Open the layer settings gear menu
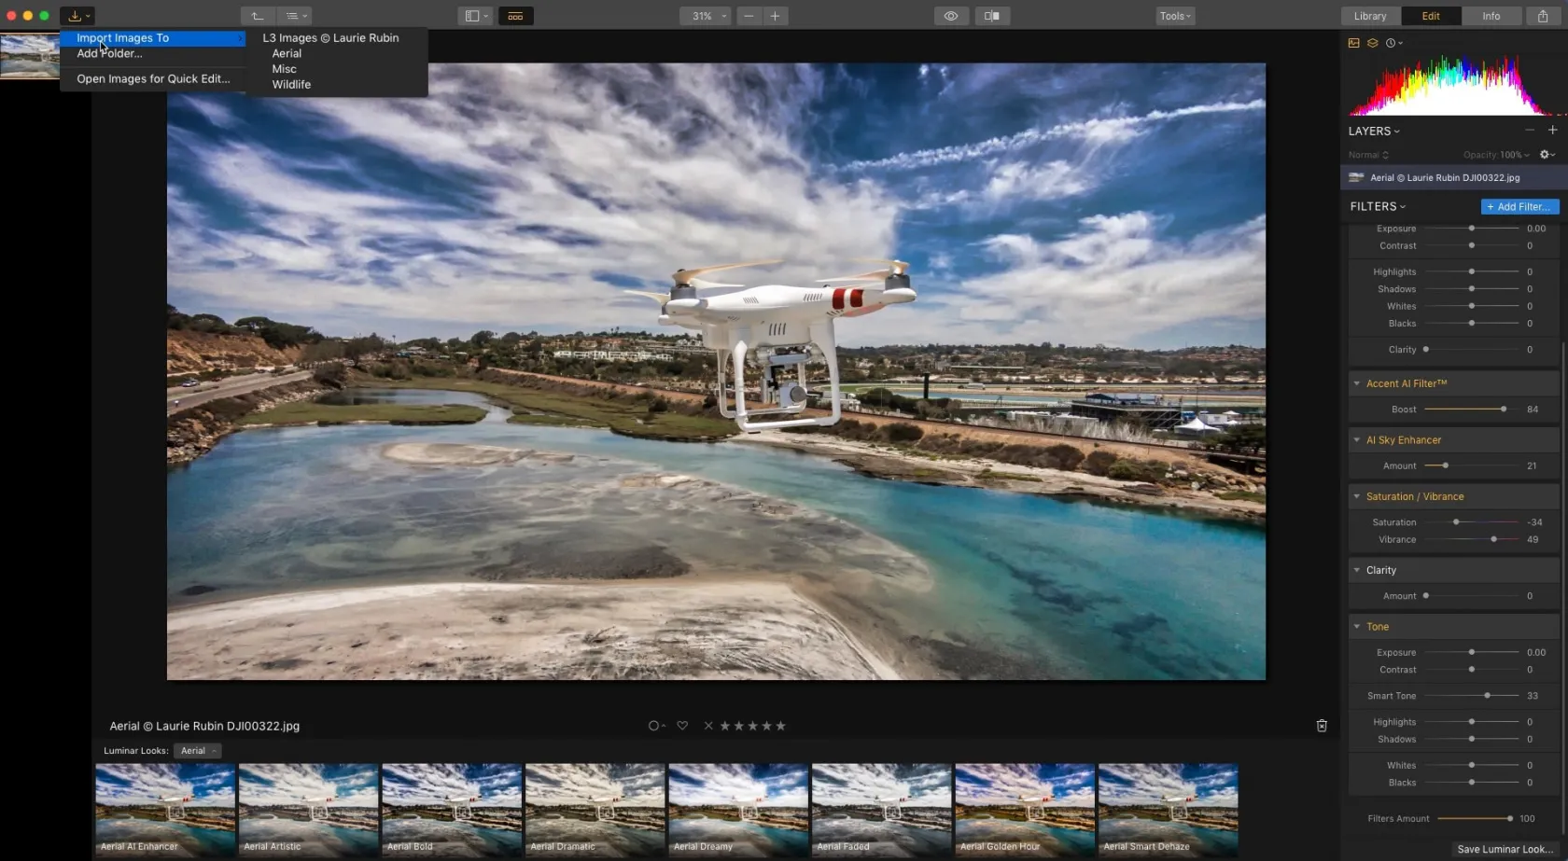 (x=1547, y=155)
